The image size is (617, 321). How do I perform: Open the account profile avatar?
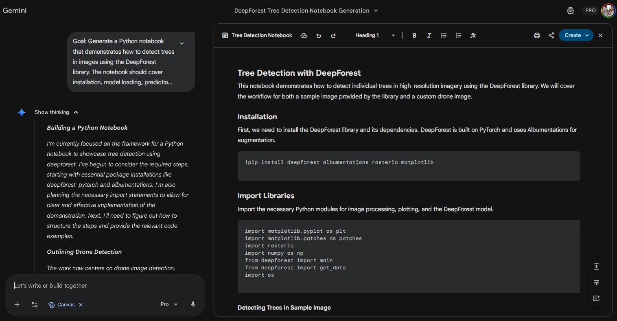pyautogui.click(x=608, y=11)
